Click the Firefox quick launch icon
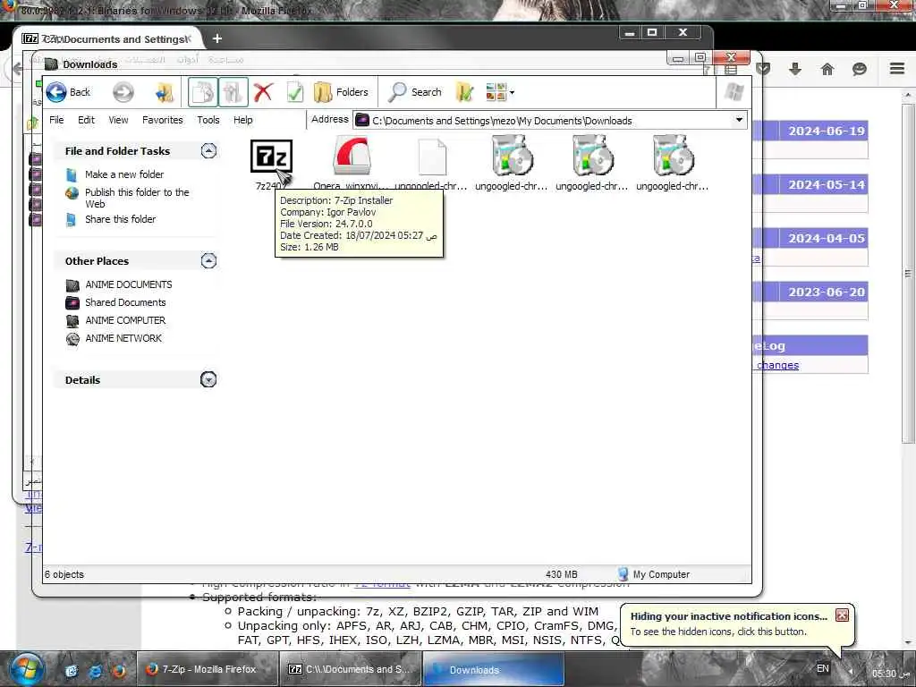This screenshot has height=687, width=916. point(119,671)
